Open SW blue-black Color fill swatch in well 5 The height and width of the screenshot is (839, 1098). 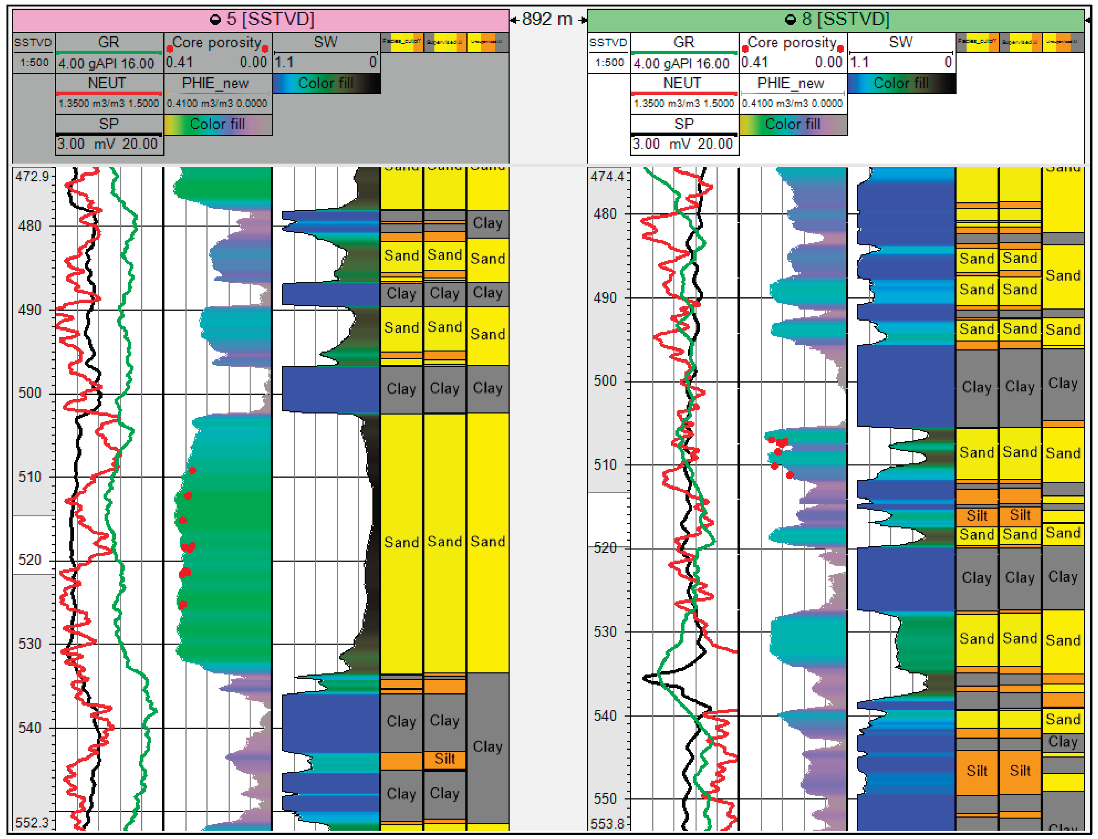point(327,83)
